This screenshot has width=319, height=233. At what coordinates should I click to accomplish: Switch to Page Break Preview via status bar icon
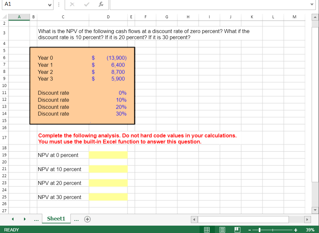(x=237, y=229)
